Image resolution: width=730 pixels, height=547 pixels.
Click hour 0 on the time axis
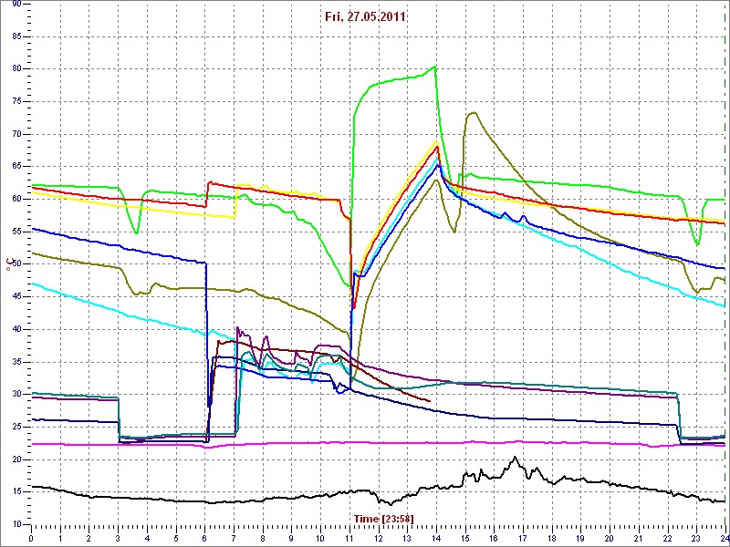coord(31,538)
